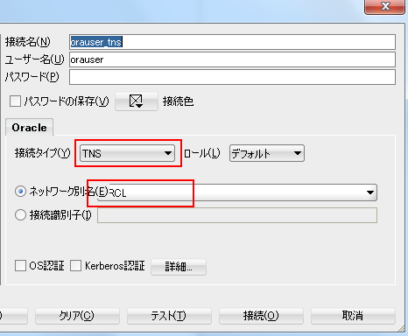The image size is (408, 336).
Task: Click the network alias value text RCL
Action: [117, 192]
